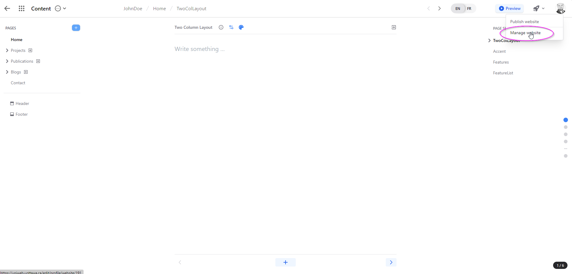Expand the Projects page tree
This screenshot has width=572, height=274.
click(7, 50)
